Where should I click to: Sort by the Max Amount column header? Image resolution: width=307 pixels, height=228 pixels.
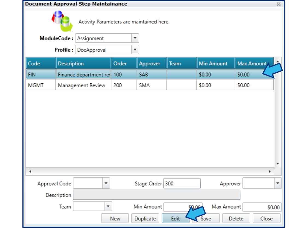coord(254,63)
